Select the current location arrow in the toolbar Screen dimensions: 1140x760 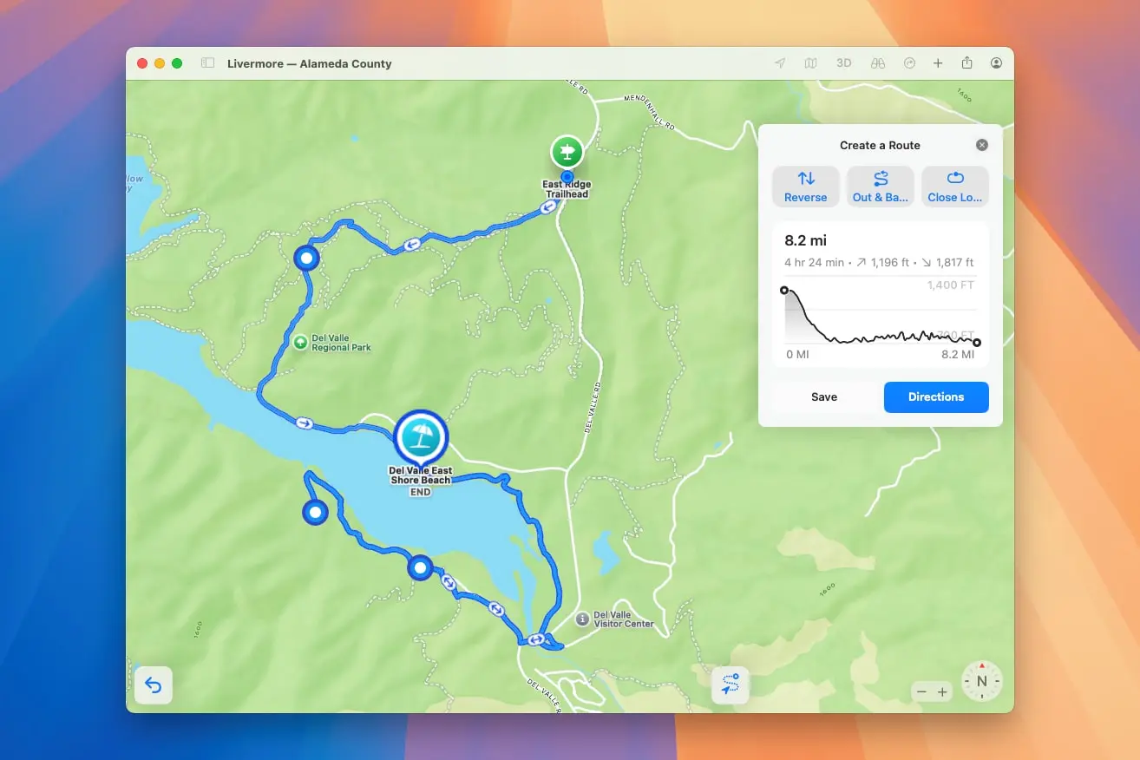point(778,62)
